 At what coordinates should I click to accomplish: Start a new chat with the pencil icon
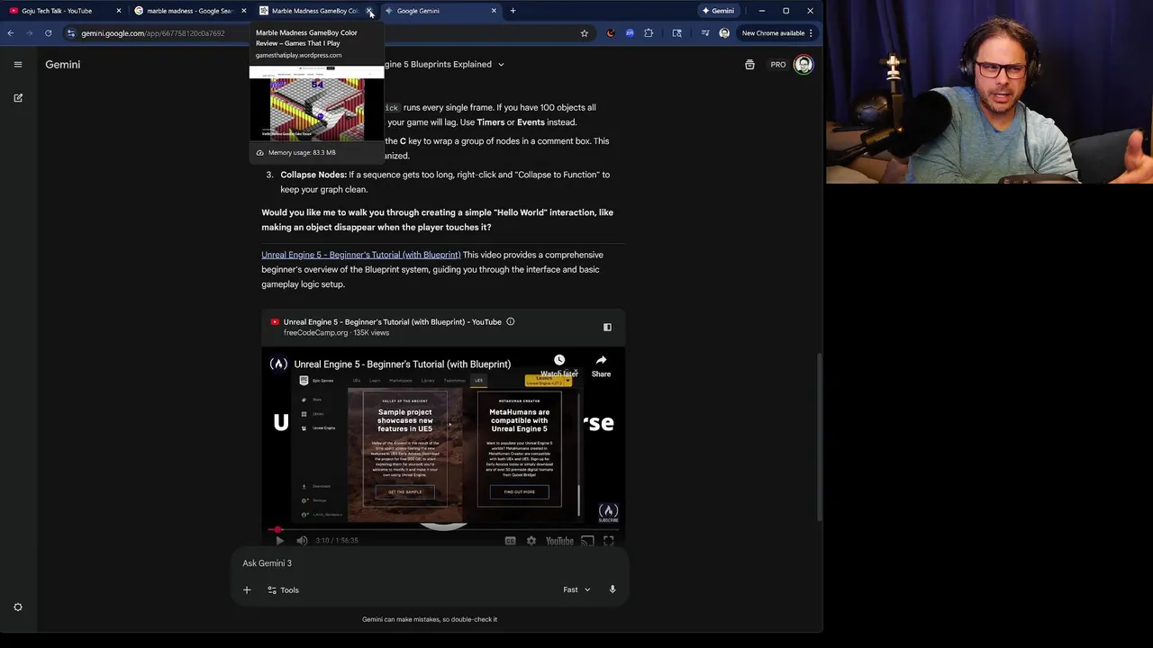coord(18,97)
